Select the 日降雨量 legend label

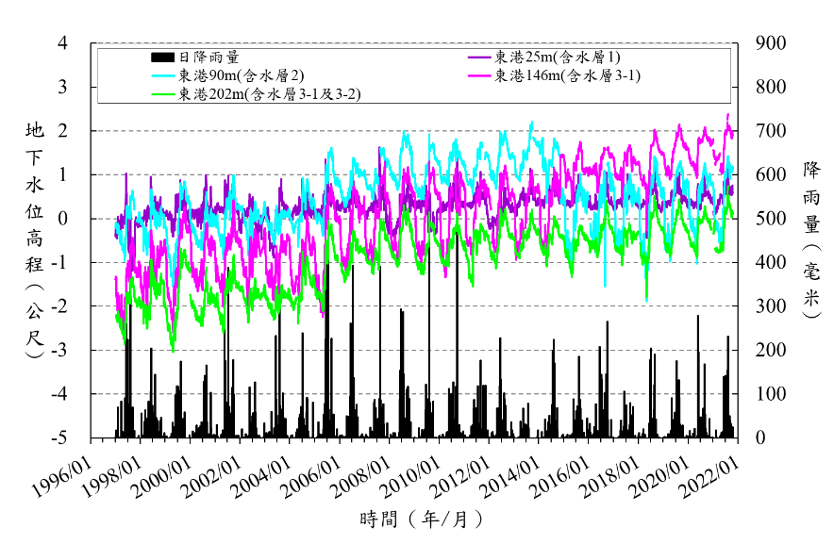208,58
